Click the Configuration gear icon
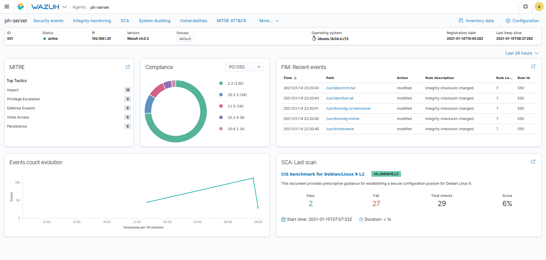546x260 pixels. click(x=508, y=21)
